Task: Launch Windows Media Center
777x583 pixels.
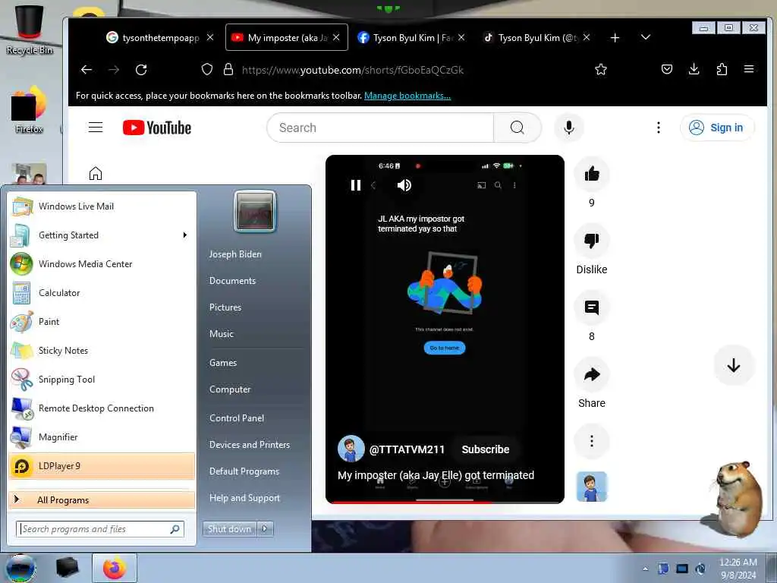Action: pyautogui.click(x=102, y=263)
